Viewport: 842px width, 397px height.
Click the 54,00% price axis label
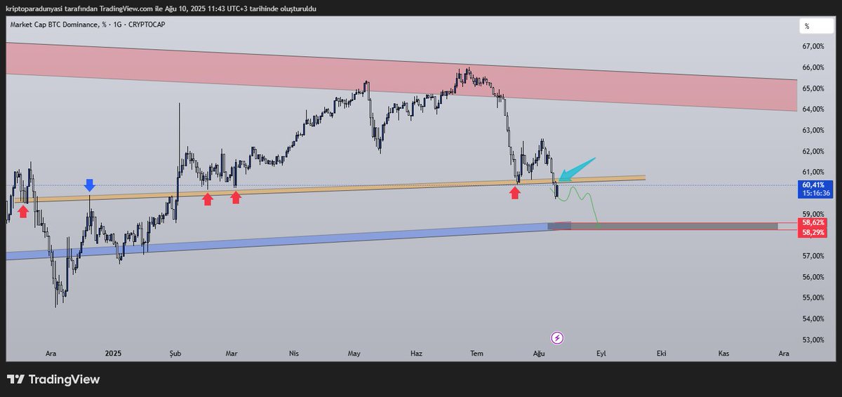click(814, 319)
